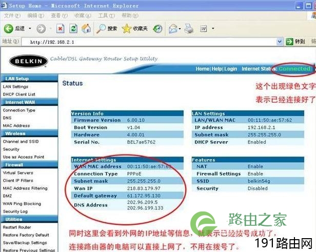Click the Media/History globe icon
316x252 pixels.
click(157, 29)
